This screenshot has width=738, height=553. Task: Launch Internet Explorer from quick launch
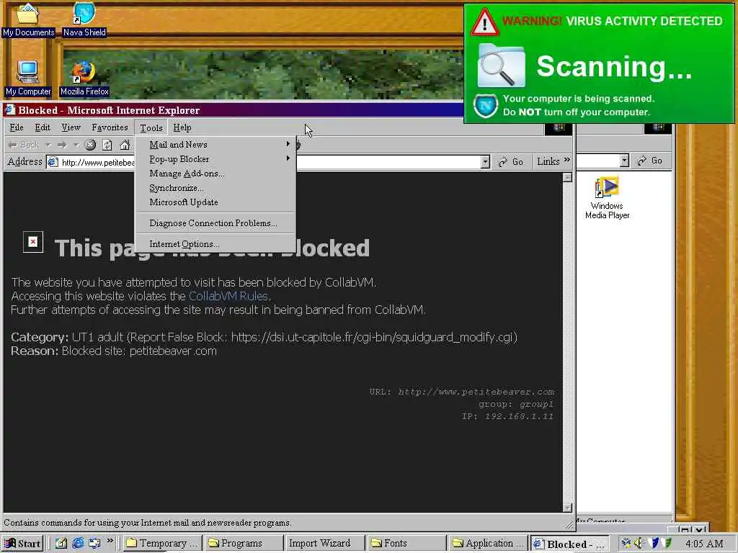coord(78,543)
